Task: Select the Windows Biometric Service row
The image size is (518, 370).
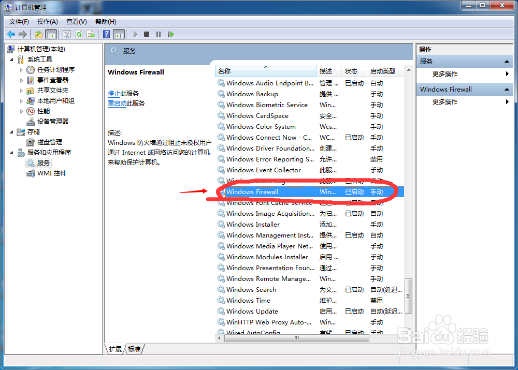Action: [310, 105]
